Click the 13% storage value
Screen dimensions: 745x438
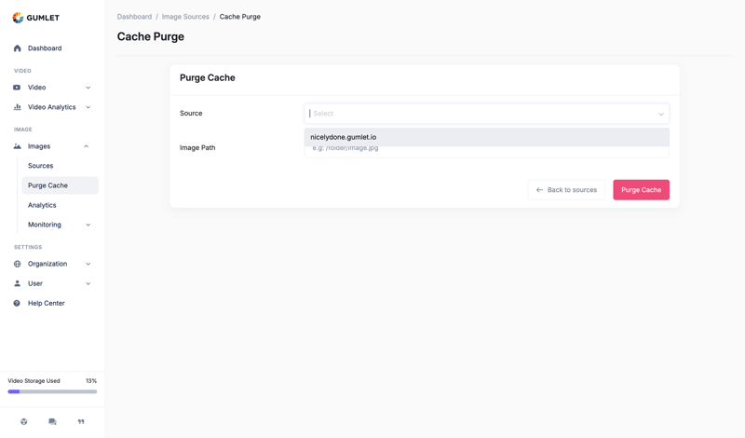(91, 381)
